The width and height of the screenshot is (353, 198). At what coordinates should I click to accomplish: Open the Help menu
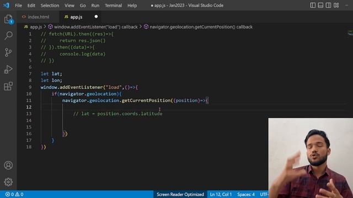click(x=132, y=5)
